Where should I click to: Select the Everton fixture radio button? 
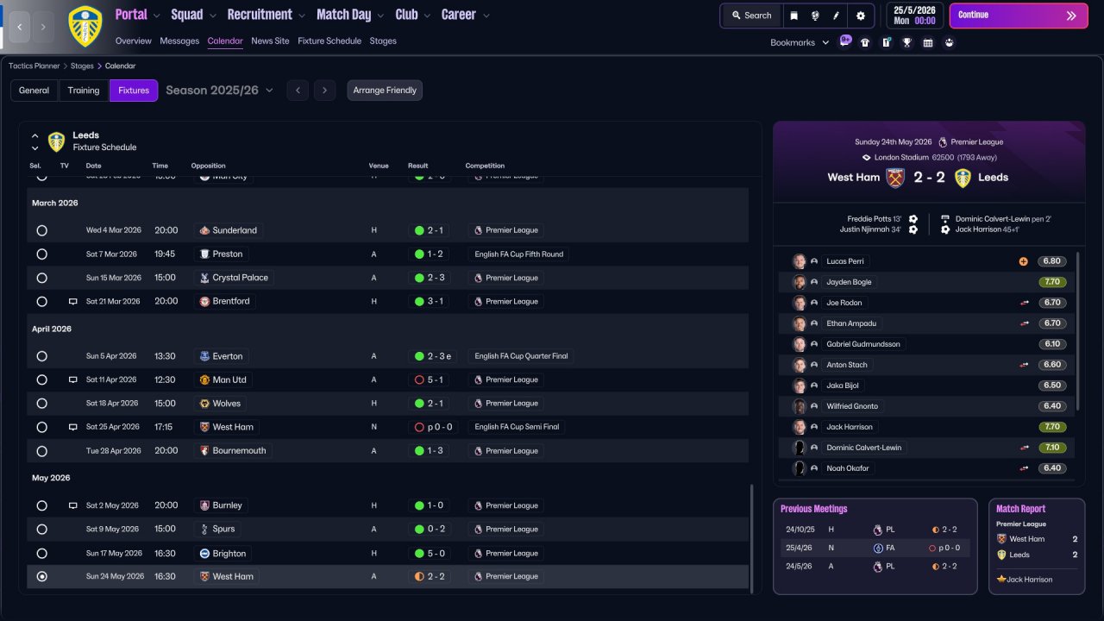click(41, 356)
